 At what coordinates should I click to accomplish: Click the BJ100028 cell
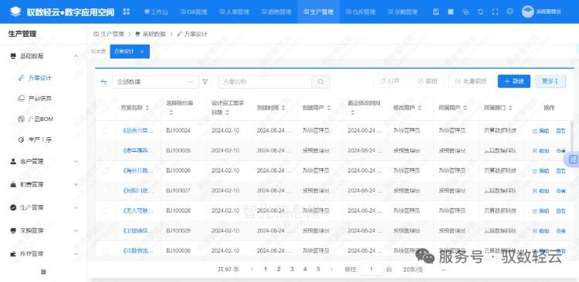(x=178, y=211)
